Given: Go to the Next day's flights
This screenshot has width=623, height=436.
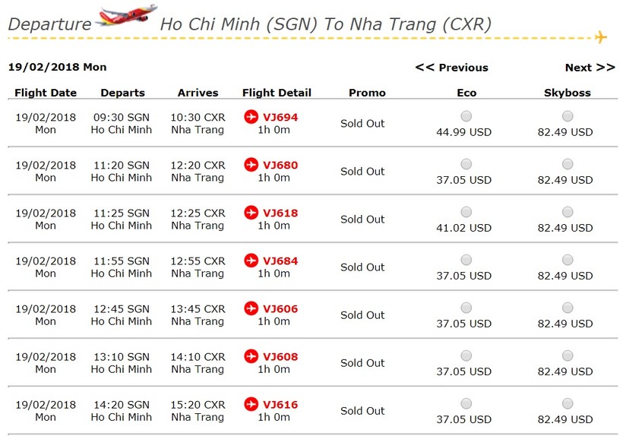Looking at the screenshot, I should click(590, 68).
